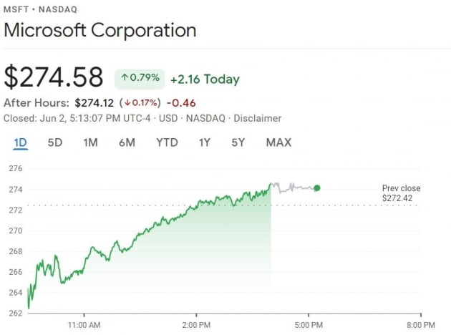Click the red down-arrow after-hours percentage
451x335 pixels.
(140, 102)
